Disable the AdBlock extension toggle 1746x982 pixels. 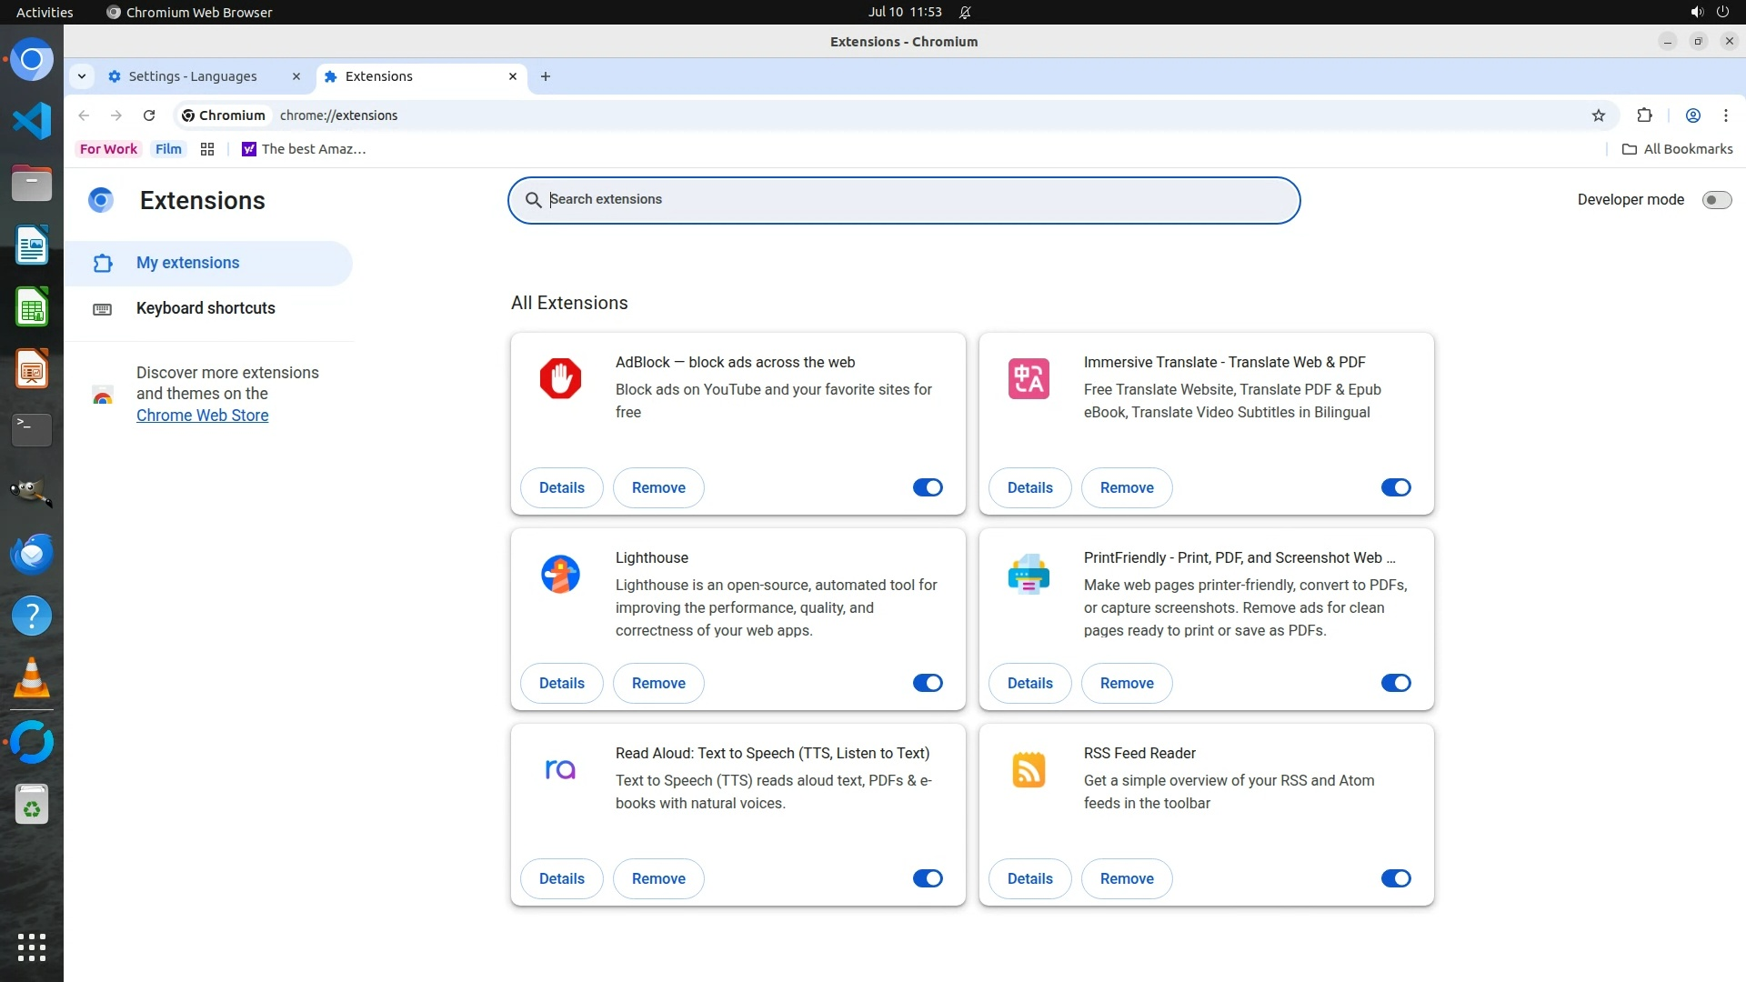click(928, 487)
